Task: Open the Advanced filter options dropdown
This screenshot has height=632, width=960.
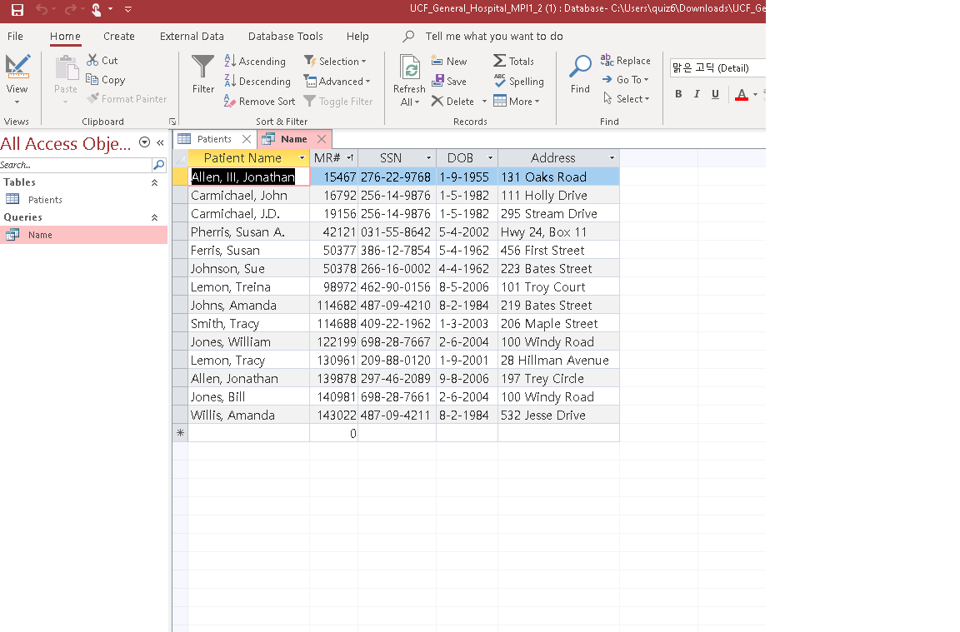Action: 337,81
